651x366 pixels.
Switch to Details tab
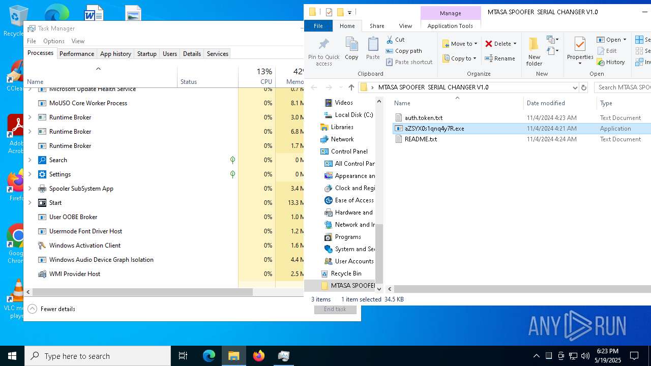coord(192,54)
